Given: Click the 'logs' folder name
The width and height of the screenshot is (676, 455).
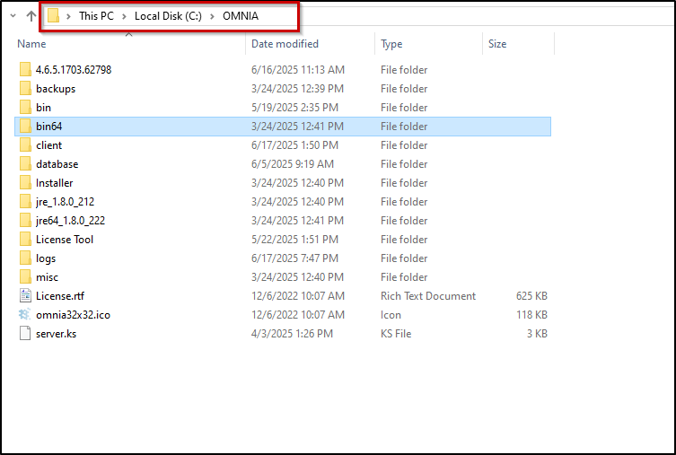Looking at the screenshot, I should [x=46, y=258].
